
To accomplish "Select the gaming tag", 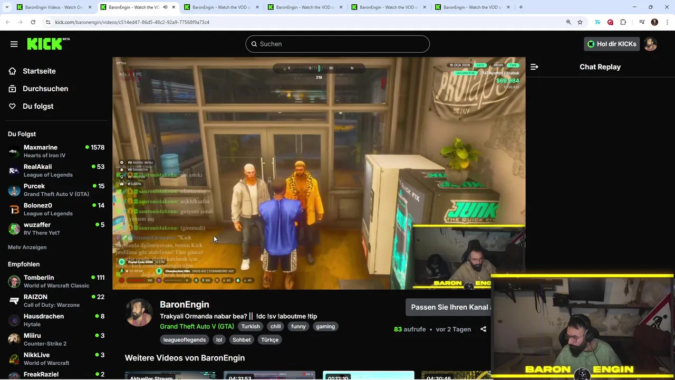I will point(325,327).
